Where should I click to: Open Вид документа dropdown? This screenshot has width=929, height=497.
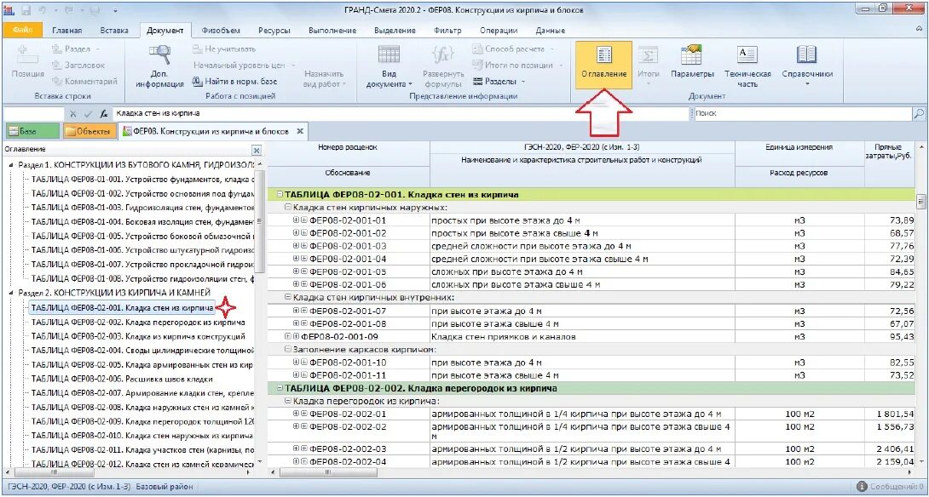pyautogui.click(x=389, y=66)
